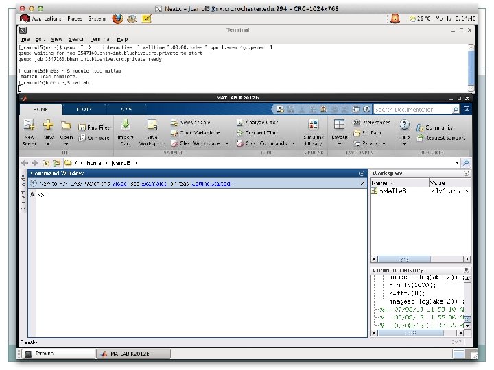Click the Getting Started link

(211, 184)
